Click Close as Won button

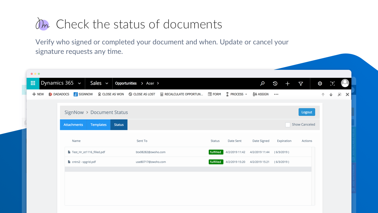click(111, 94)
